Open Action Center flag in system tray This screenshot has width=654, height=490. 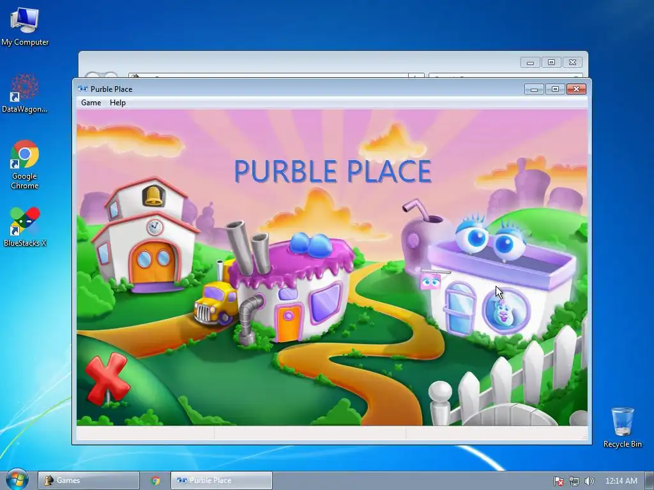coord(558,481)
